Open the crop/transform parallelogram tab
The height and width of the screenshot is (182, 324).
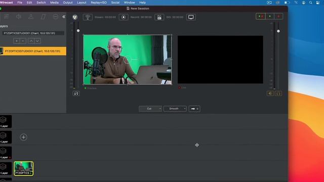[x=43, y=17]
